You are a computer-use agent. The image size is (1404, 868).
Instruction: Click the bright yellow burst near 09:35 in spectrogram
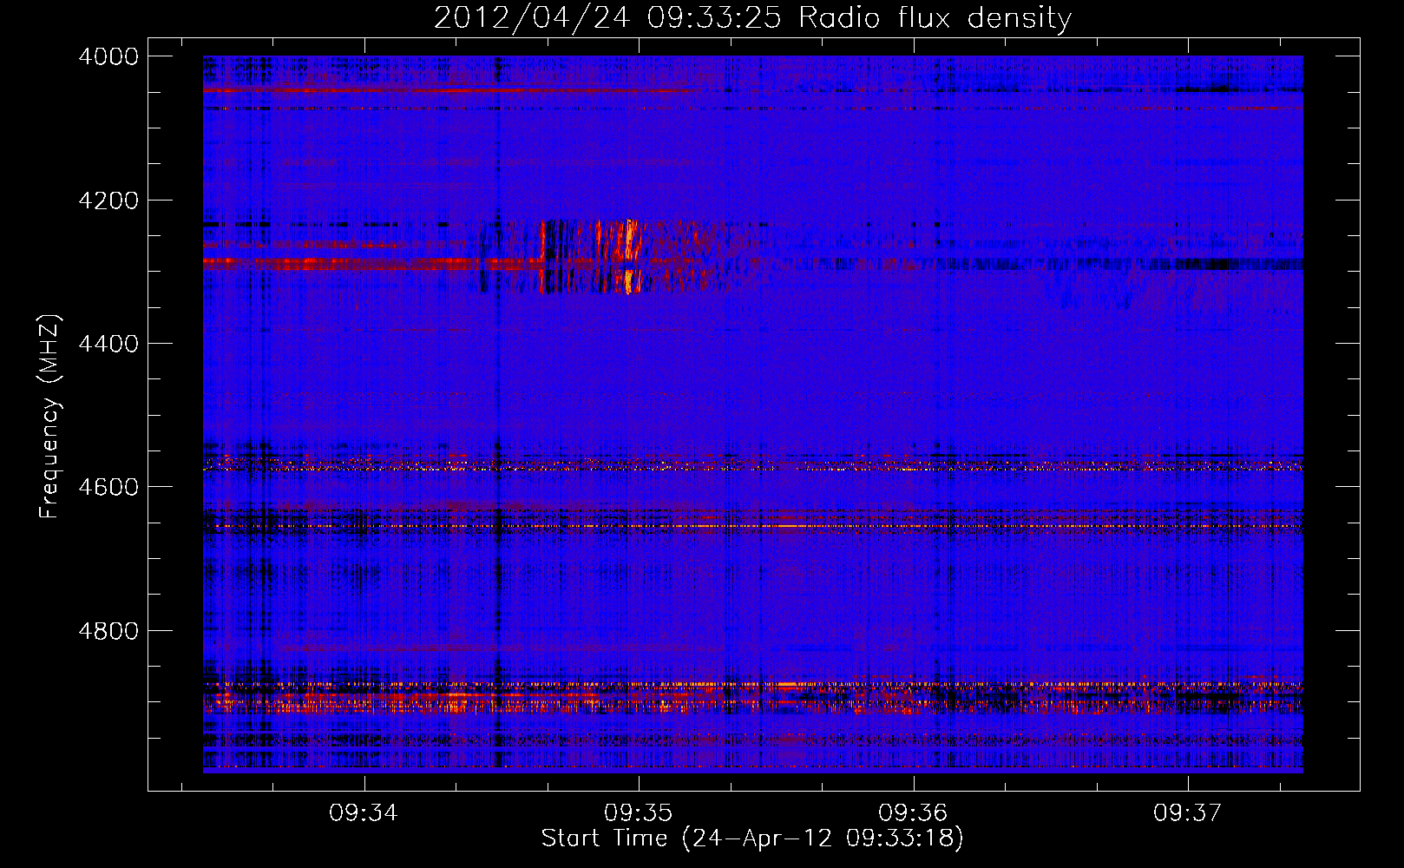tap(629, 257)
